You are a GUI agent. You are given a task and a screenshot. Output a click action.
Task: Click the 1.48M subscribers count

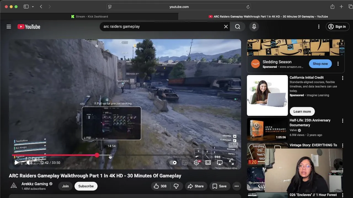(34, 189)
